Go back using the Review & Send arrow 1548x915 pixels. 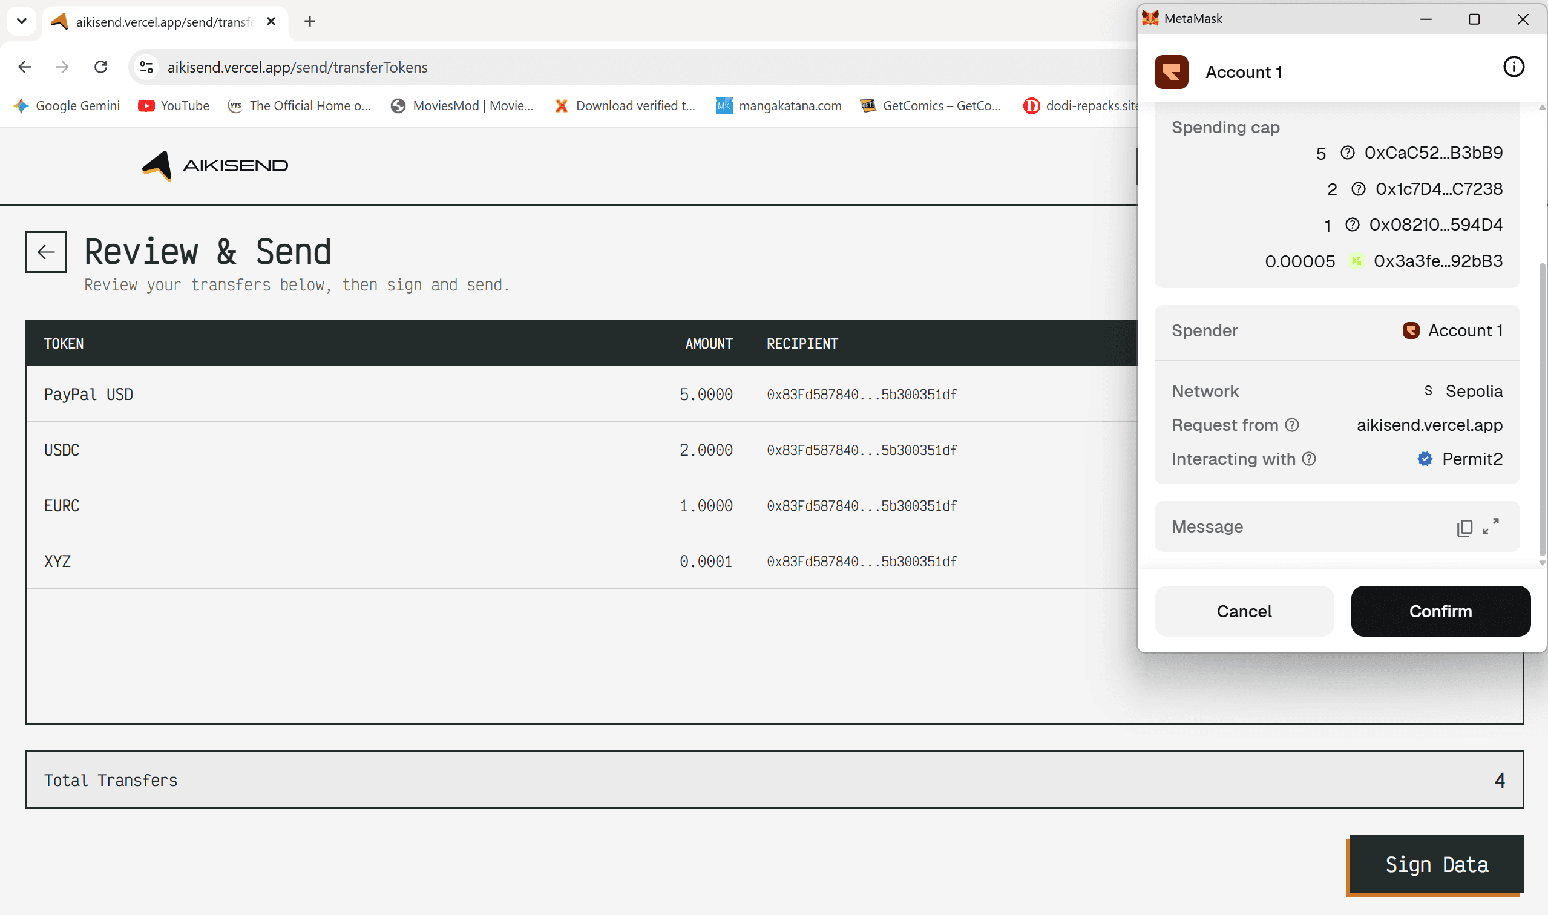click(46, 252)
